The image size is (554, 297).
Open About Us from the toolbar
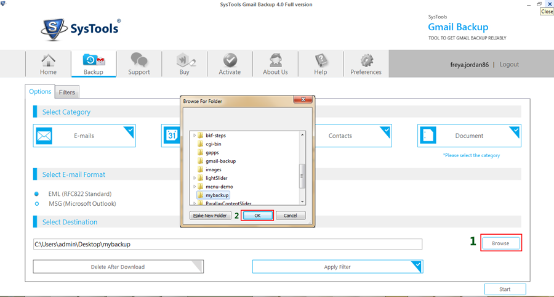[x=275, y=64]
